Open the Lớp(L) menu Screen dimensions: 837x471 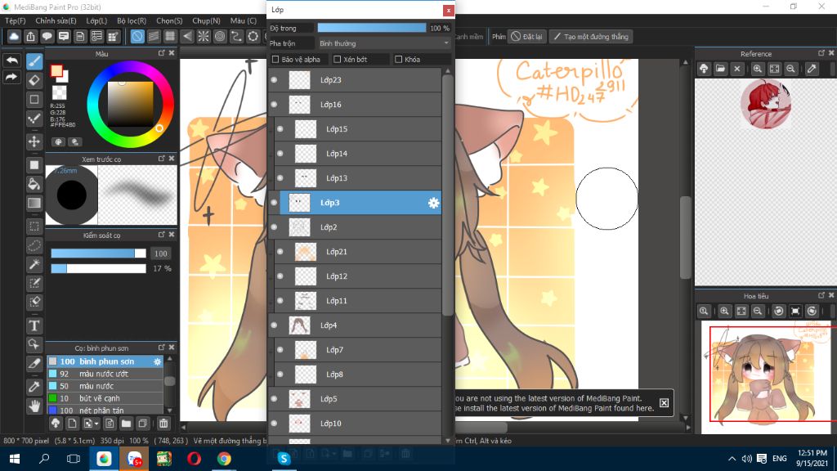point(96,20)
